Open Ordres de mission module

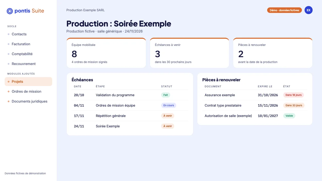[28, 92]
